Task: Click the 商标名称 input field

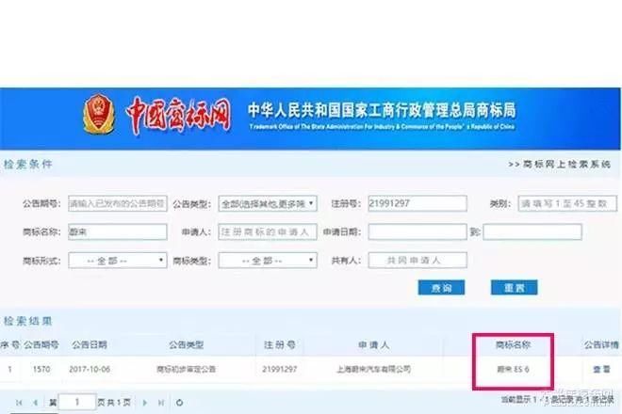Action: point(118,231)
